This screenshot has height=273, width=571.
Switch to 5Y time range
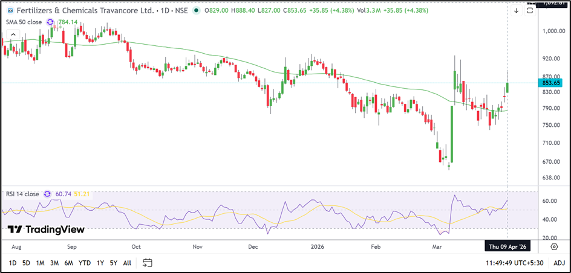(113, 263)
